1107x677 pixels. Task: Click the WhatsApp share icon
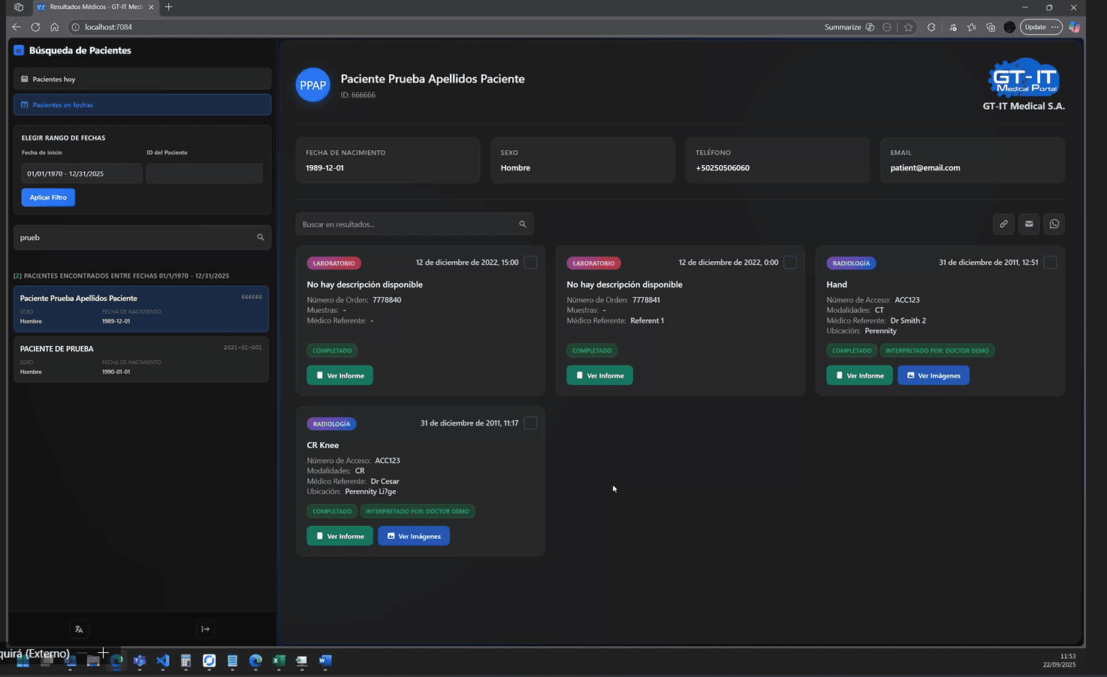(x=1054, y=224)
